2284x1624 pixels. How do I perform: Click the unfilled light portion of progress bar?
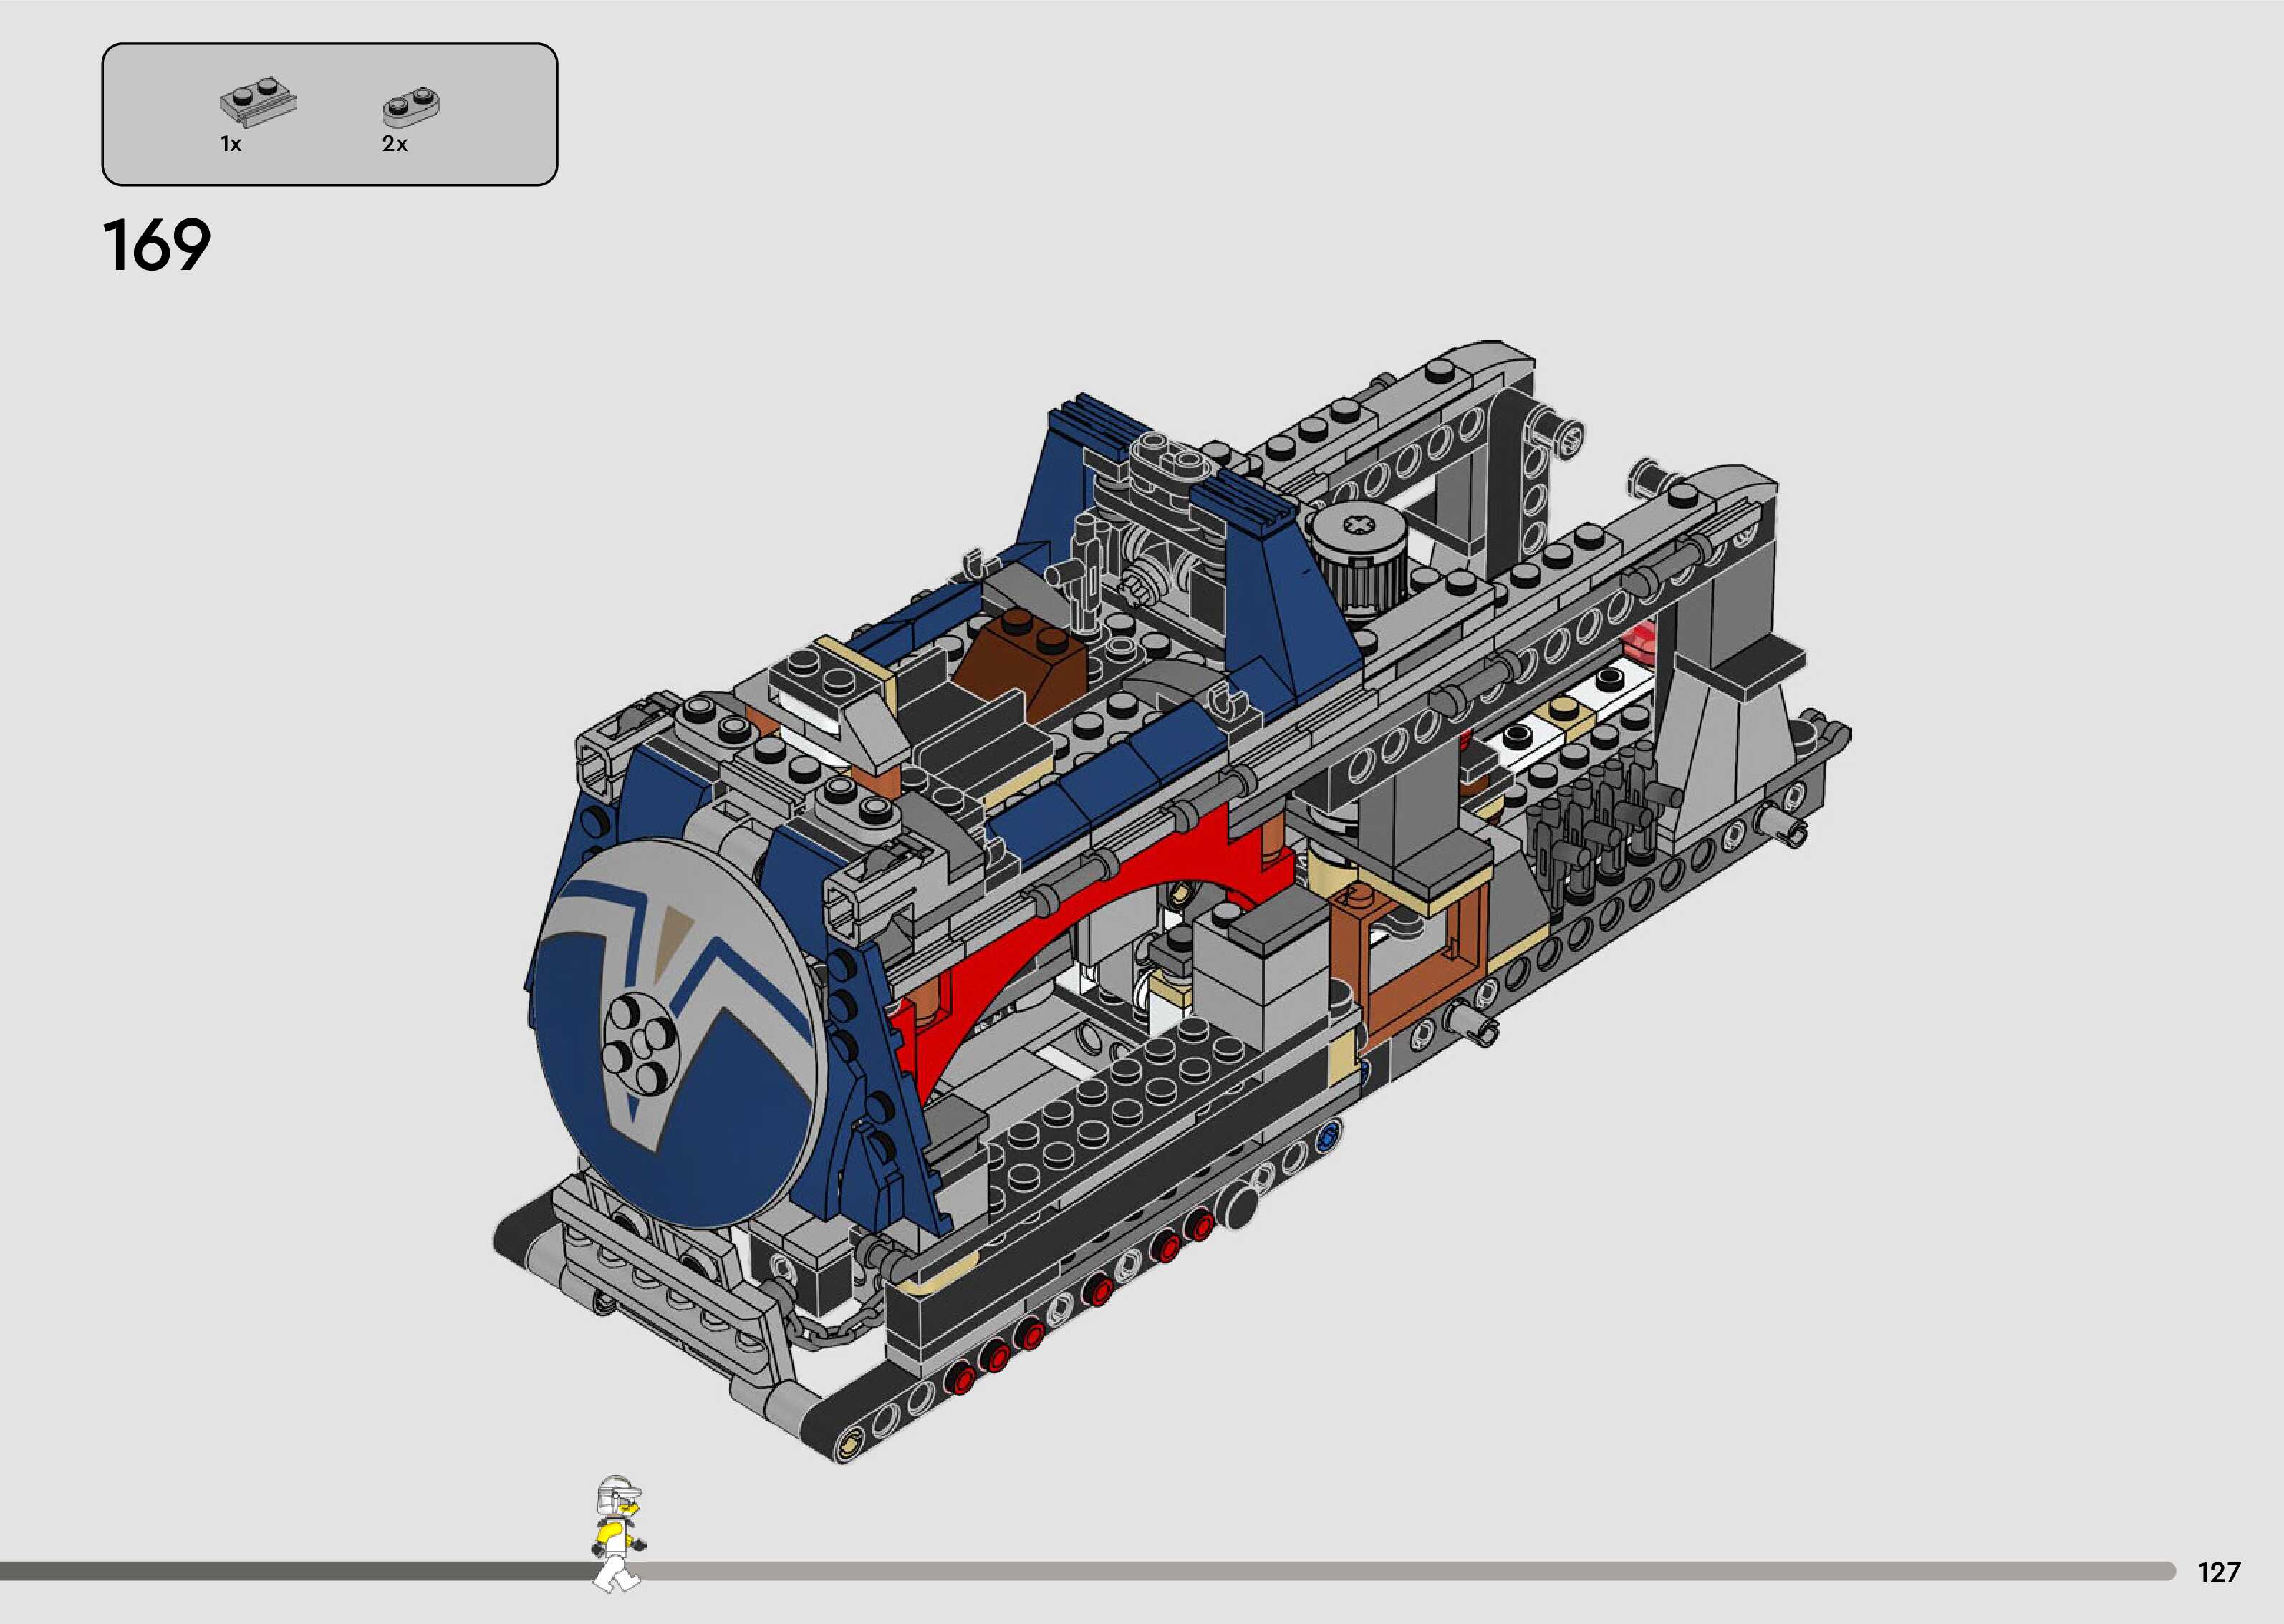[x=1400, y=1571]
